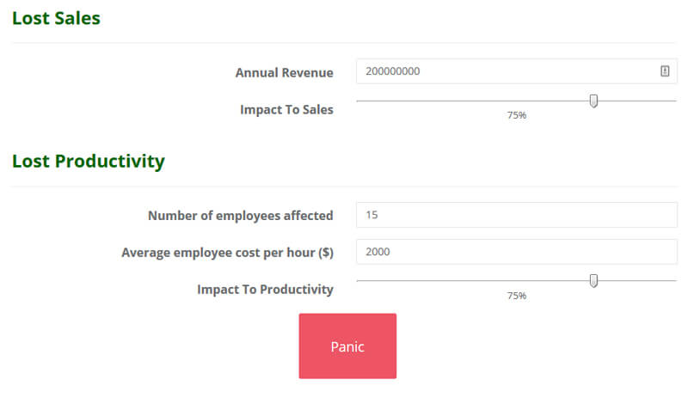The width and height of the screenshot is (688, 404).
Task: Click the Impact To Sales label
Action: pos(286,109)
